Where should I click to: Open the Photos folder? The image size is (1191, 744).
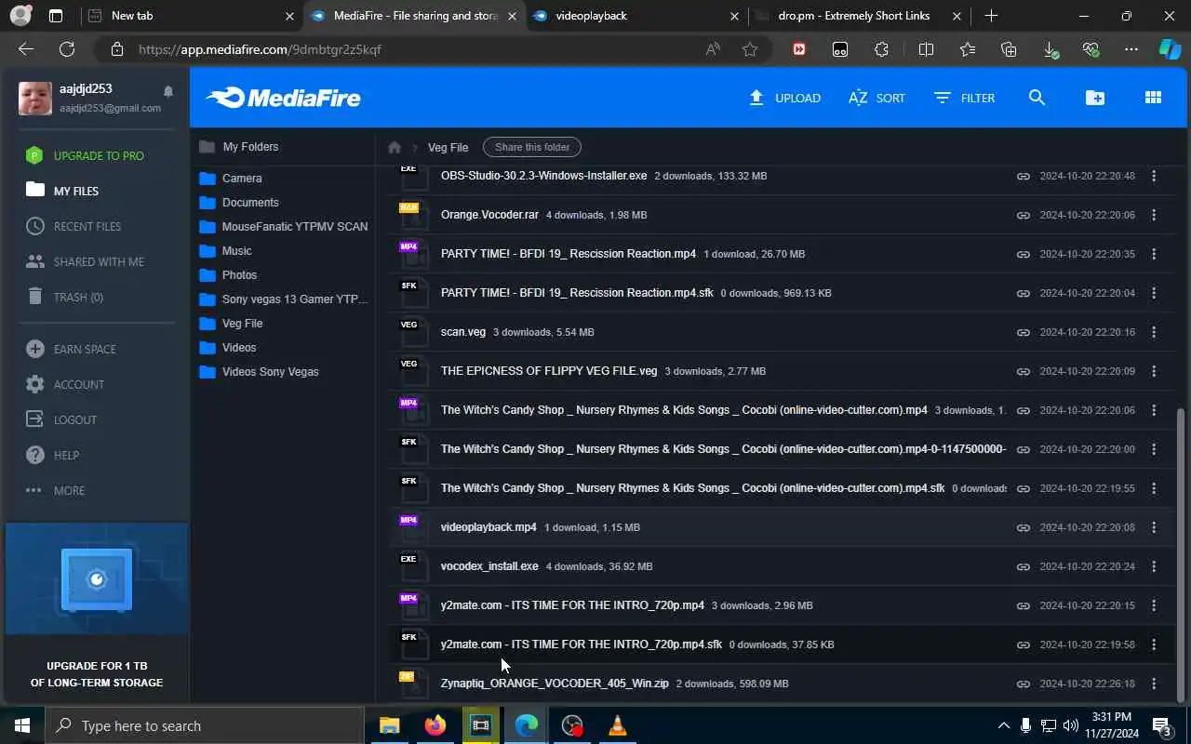click(x=228, y=274)
